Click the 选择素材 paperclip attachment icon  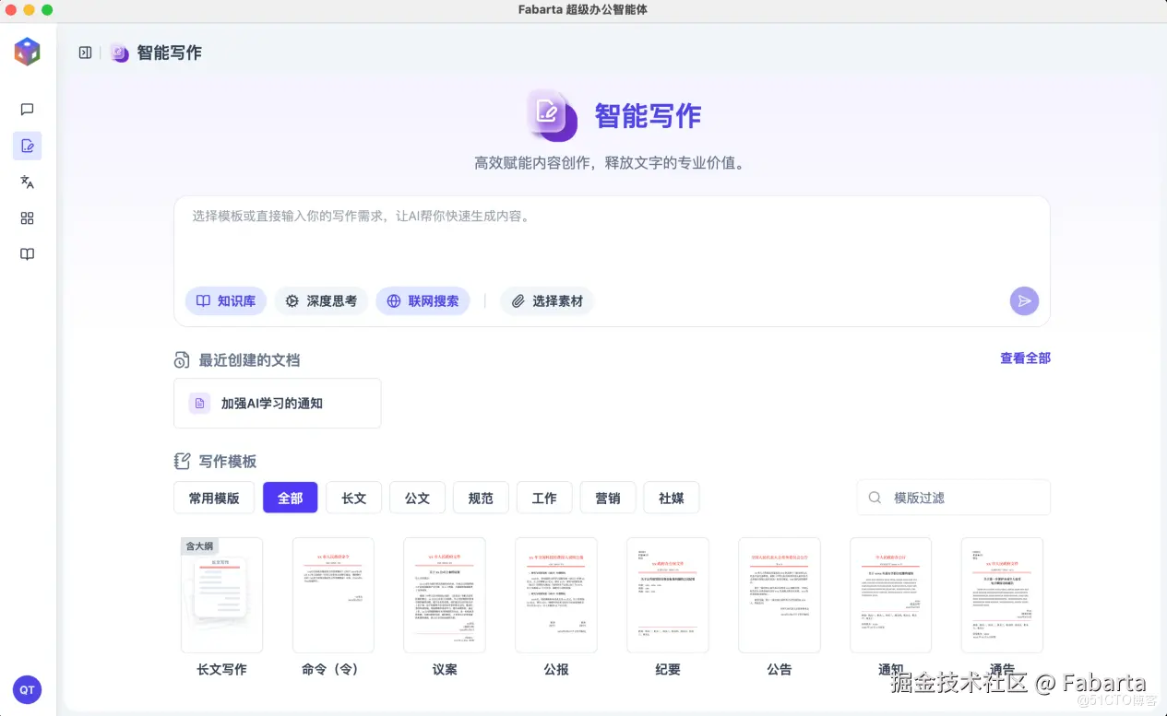point(518,300)
